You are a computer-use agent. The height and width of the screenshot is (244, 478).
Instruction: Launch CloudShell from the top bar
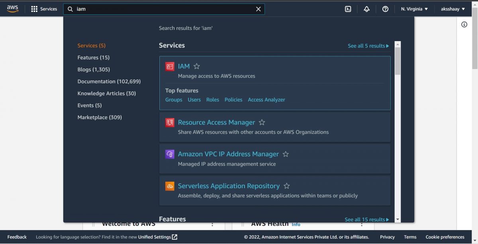(348, 9)
